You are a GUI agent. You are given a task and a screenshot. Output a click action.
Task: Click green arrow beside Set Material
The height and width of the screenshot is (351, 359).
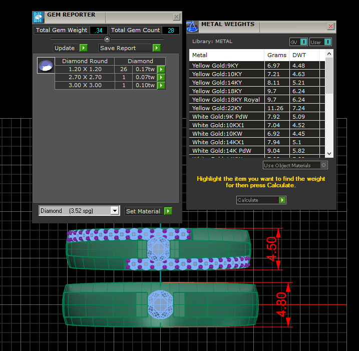(168, 211)
